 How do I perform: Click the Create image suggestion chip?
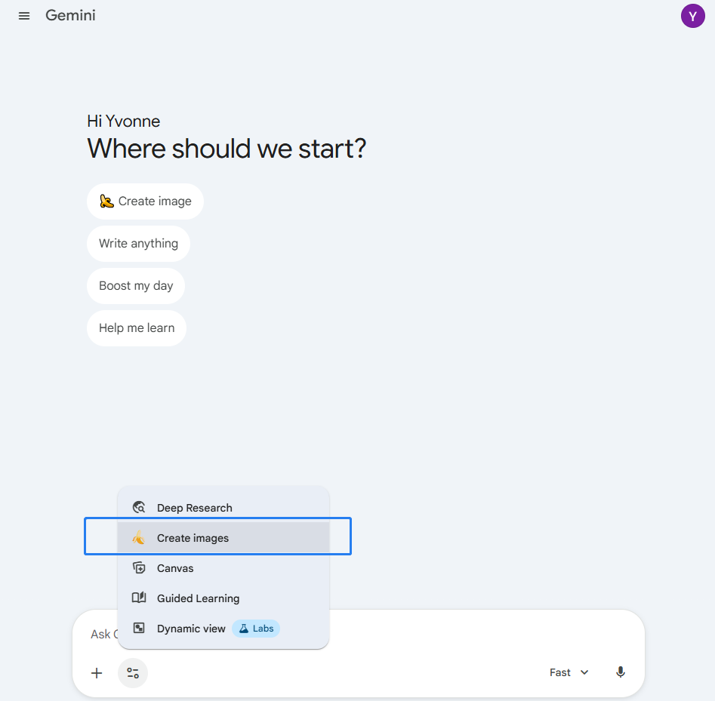click(145, 201)
